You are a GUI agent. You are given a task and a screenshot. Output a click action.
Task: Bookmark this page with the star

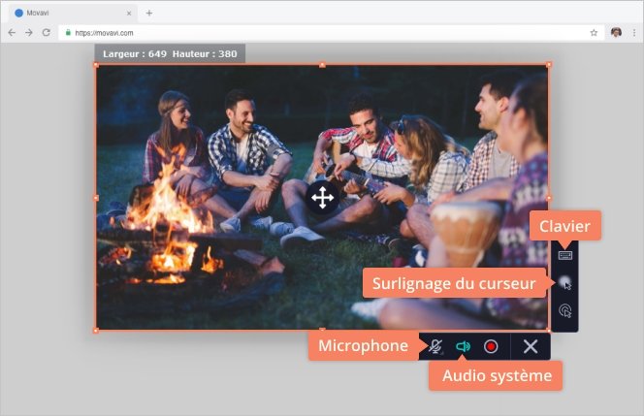594,32
